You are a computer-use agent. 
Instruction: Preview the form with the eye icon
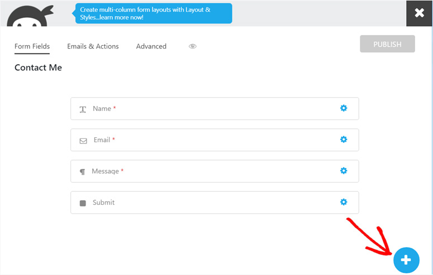click(x=192, y=46)
